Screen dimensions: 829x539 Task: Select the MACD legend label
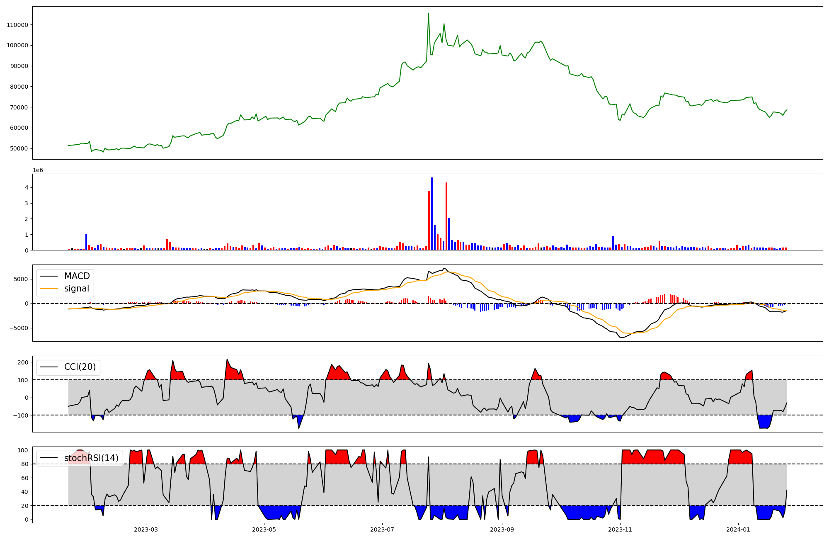(x=77, y=276)
